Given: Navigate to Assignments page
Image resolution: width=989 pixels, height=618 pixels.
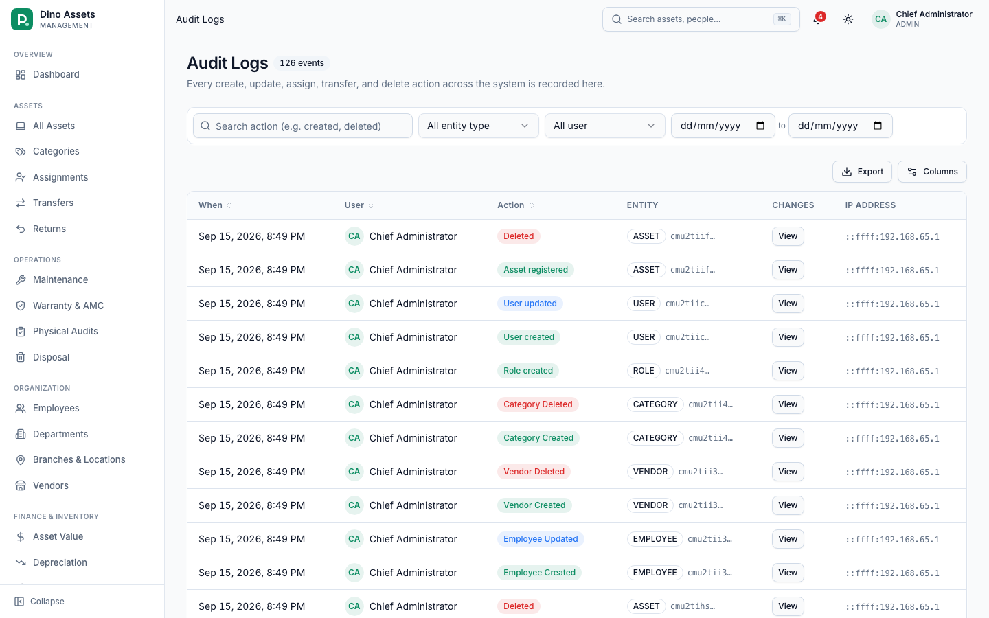Looking at the screenshot, I should tap(82, 177).
